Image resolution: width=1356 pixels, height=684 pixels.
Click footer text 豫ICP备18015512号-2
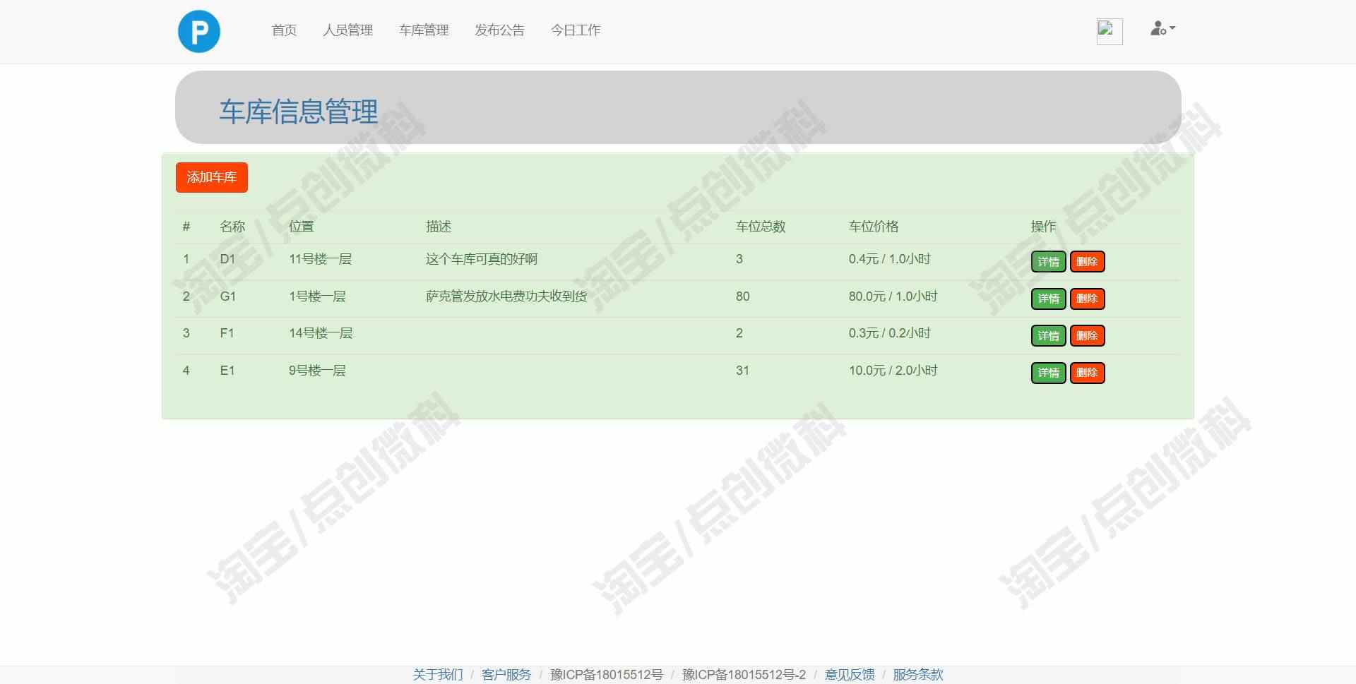744,675
